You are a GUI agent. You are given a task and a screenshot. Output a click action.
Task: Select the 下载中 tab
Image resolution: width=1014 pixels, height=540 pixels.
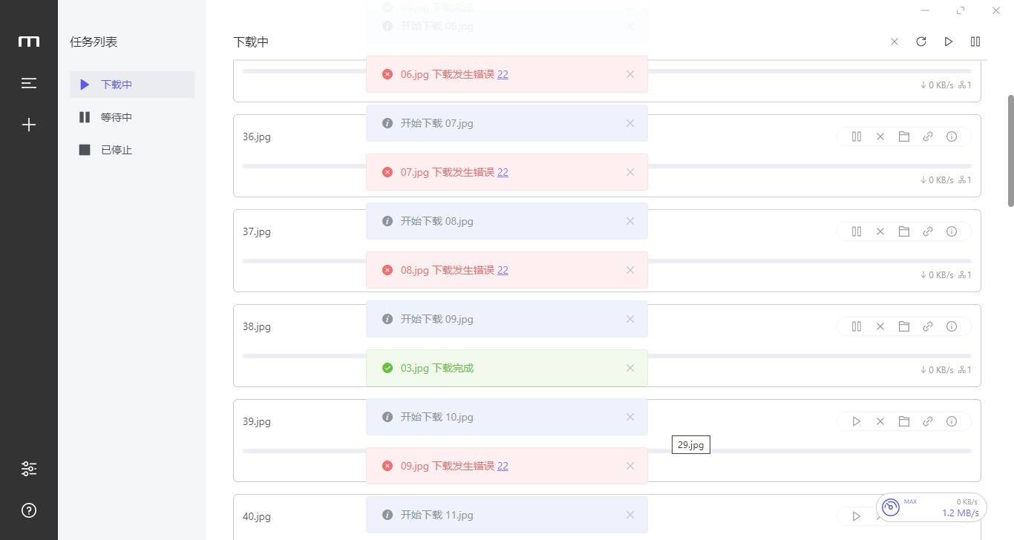117,85
